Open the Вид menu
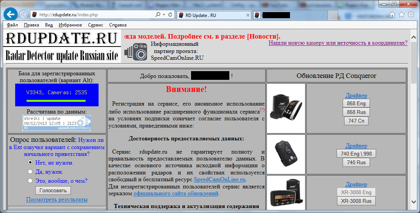The image size is (420, 213). 49,25
